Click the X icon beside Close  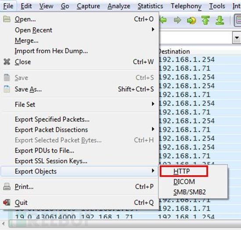7,62
